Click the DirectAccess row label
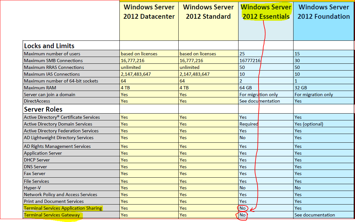The width and height of the screenshot is (355, 222). (x=37, y=101)
